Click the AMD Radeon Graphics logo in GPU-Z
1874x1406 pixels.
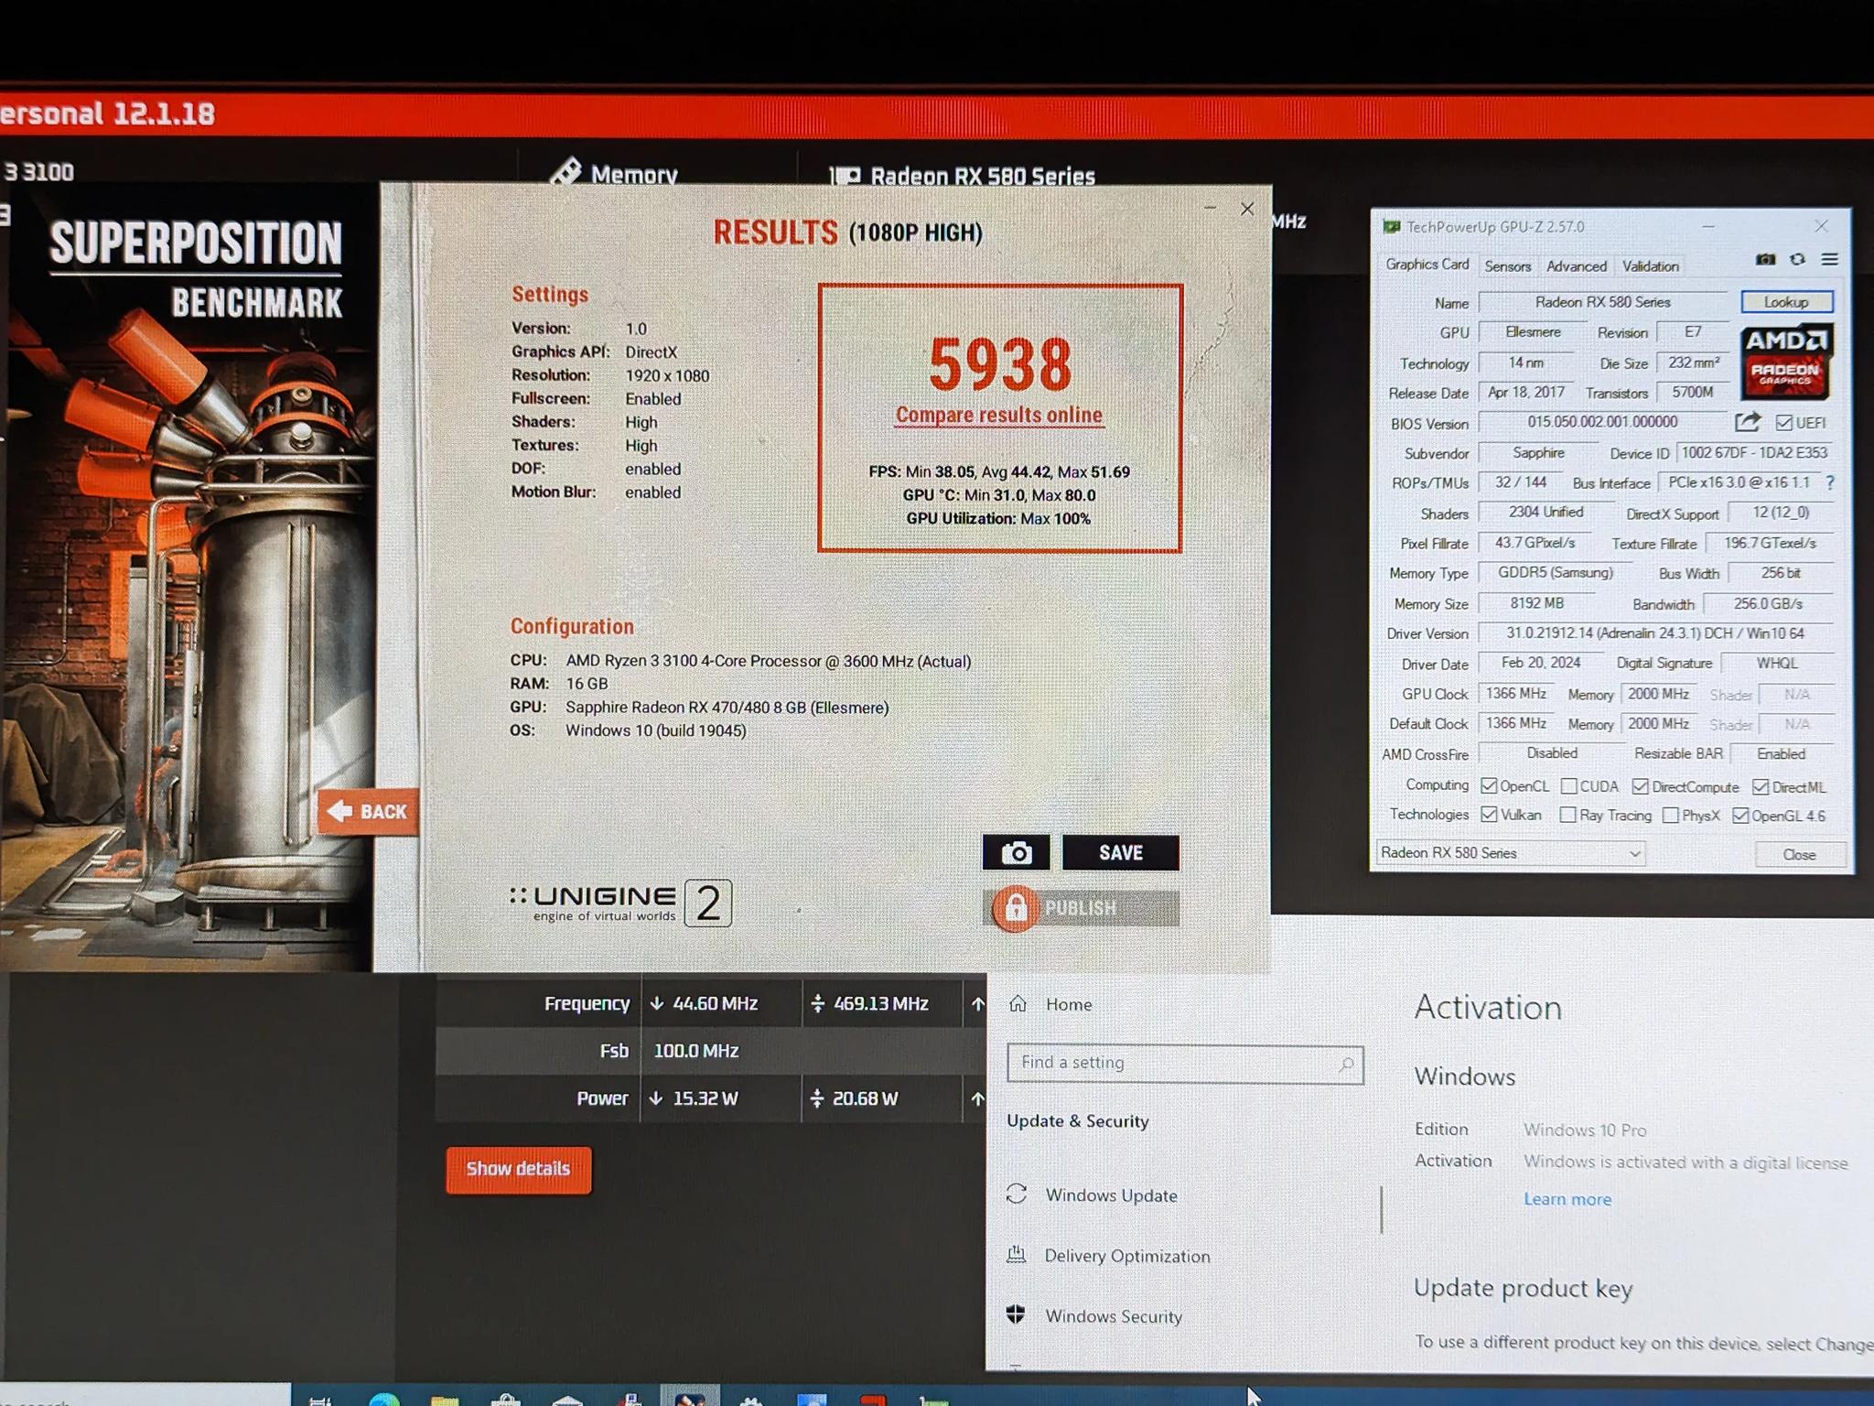tap(1785, 362)
